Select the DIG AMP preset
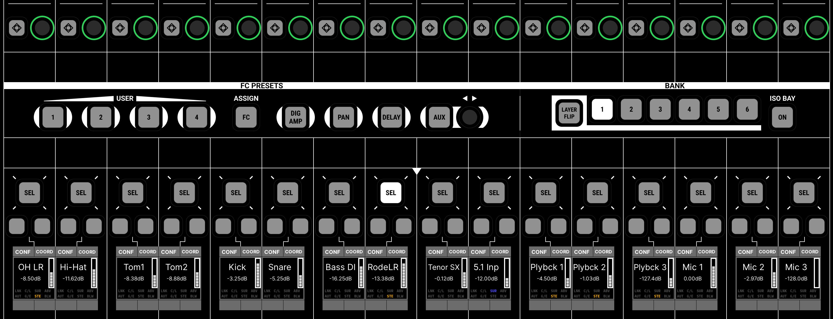Viewport: 833px width, 319px height. 295,117
